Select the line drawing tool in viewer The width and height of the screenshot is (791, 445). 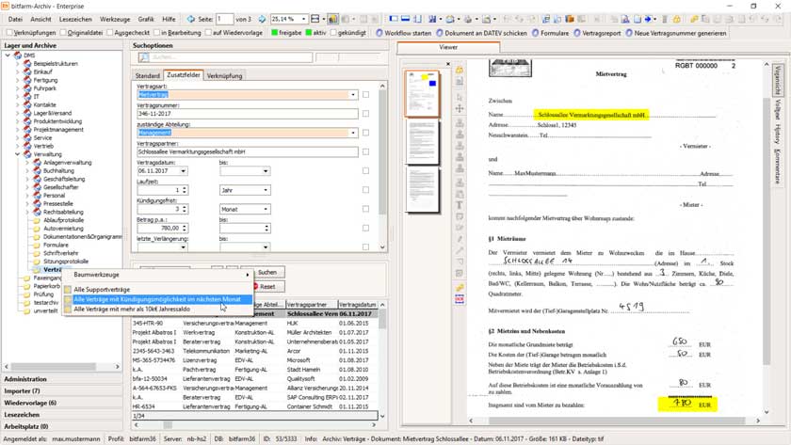tap(460, 250)
